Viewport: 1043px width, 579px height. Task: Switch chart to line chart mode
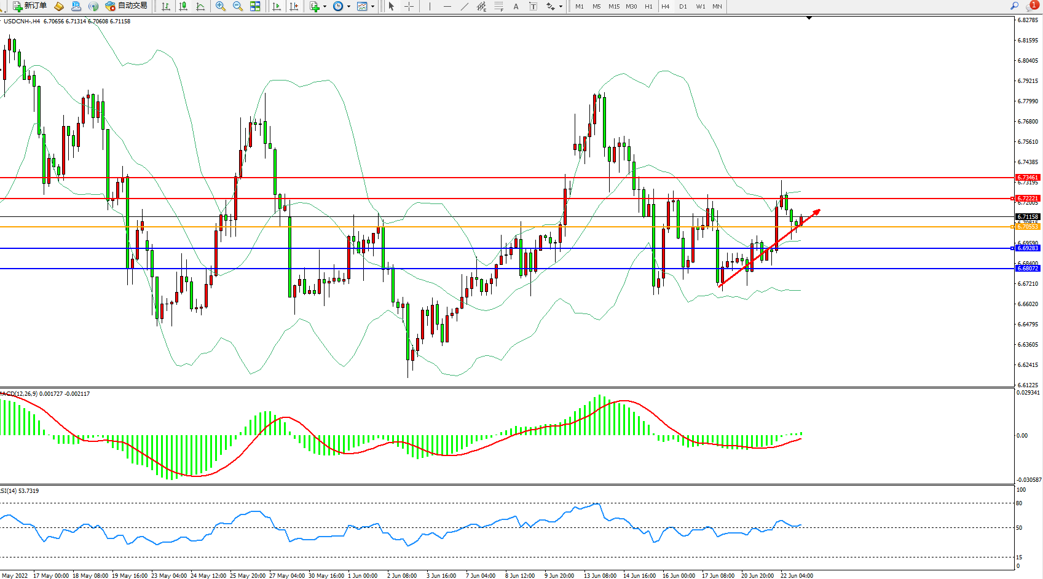pos(200,6)
